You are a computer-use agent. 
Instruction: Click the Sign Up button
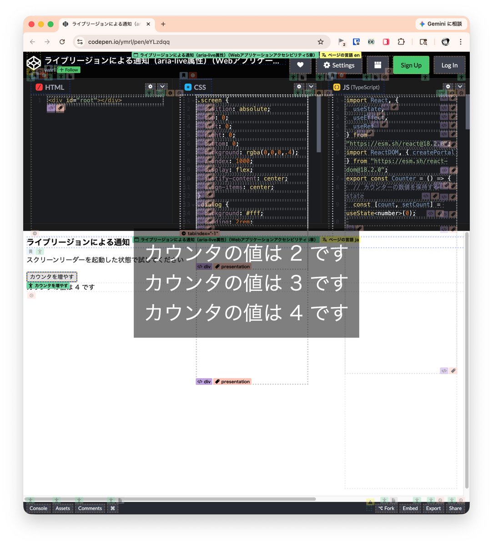click(411, 65)
